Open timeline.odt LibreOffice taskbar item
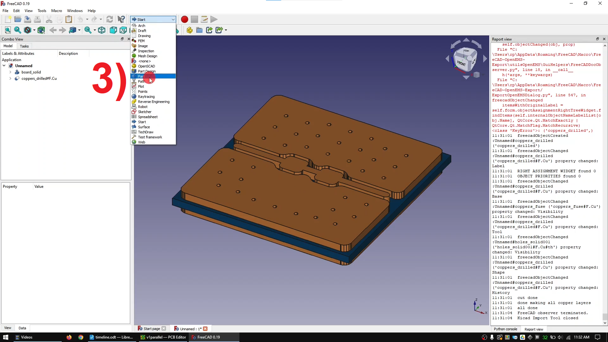 point(111,337)
